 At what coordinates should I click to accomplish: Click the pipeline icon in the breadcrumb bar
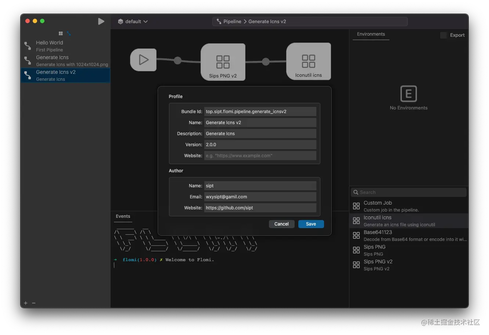[219, 21]
